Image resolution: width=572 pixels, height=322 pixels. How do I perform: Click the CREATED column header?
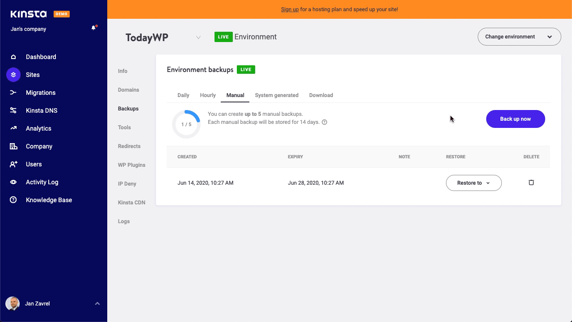tap(187, 157)
